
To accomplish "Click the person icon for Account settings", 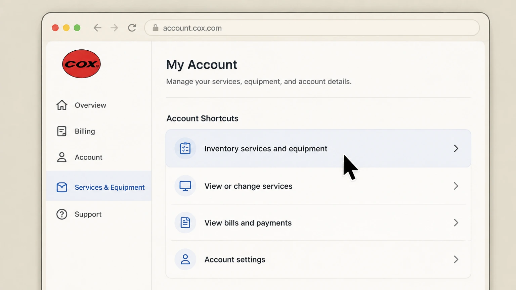I will (x=185, y=259).
